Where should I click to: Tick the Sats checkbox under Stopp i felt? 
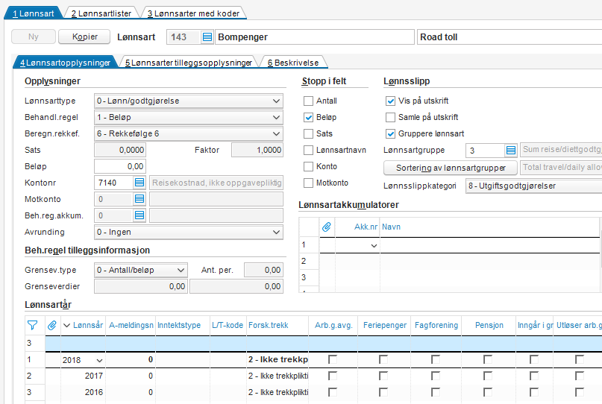(308, 134)
